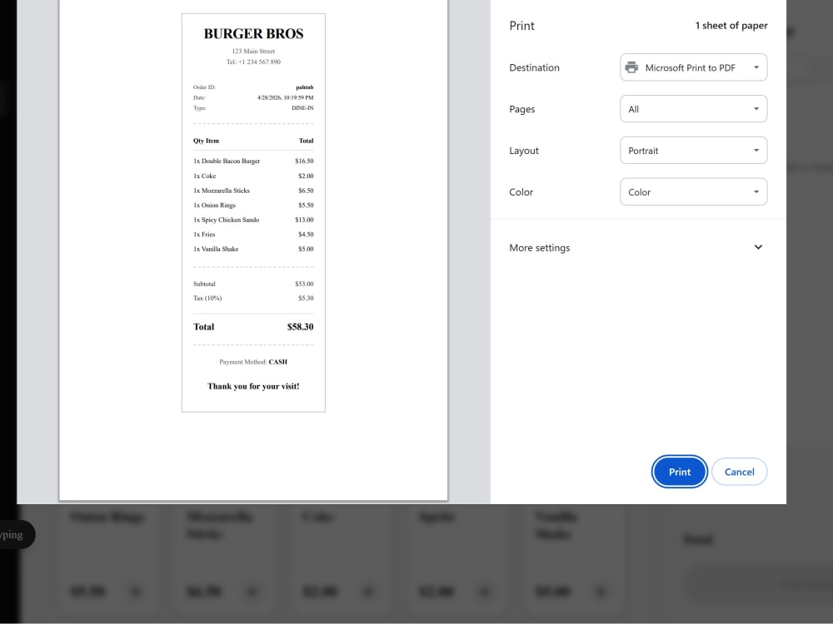Click the 'Mozzarella Sticks' receipt line
This screenshot has height=624, width=833.
(x=253, y=191)
